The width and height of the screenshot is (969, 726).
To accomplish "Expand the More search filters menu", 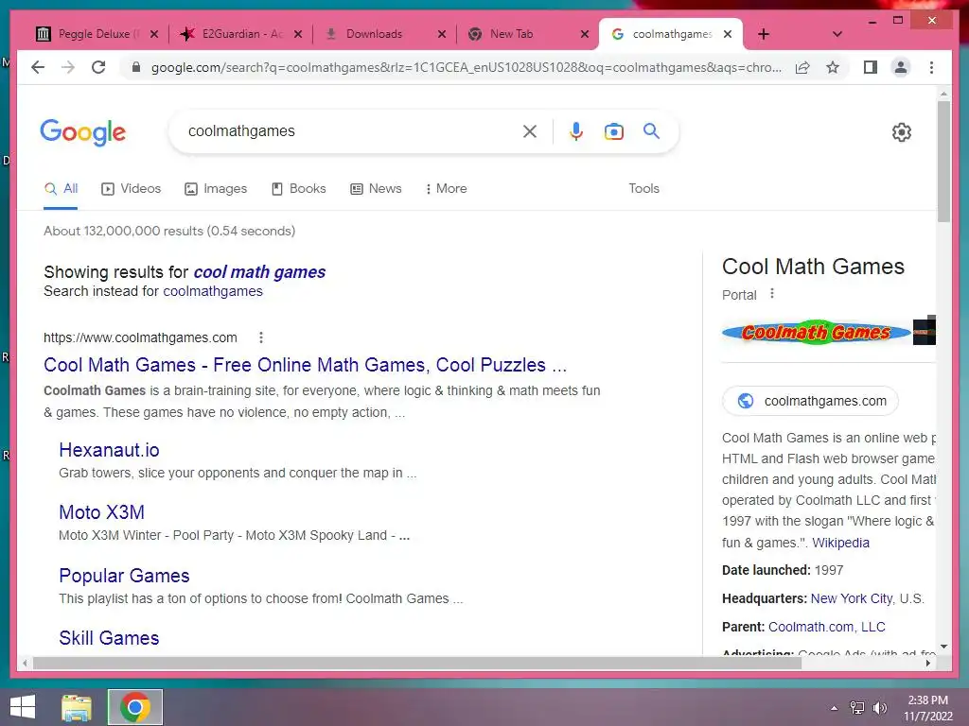I will 447,189.
